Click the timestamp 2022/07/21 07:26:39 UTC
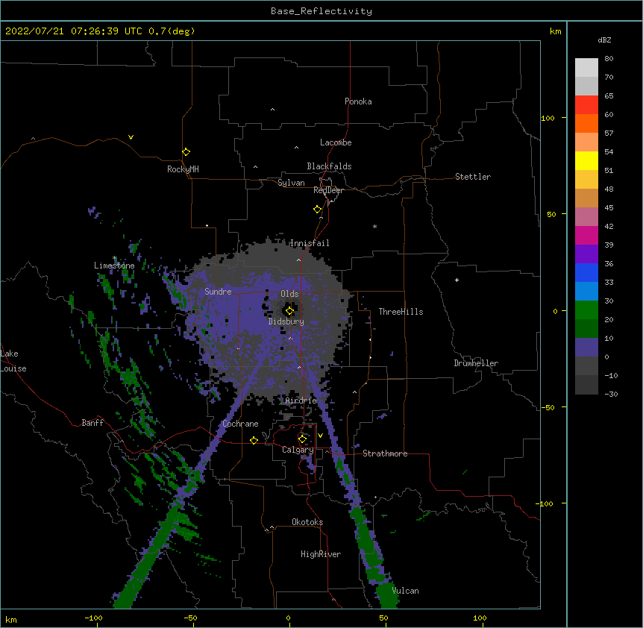643x628 pixels. click(74, 31)
